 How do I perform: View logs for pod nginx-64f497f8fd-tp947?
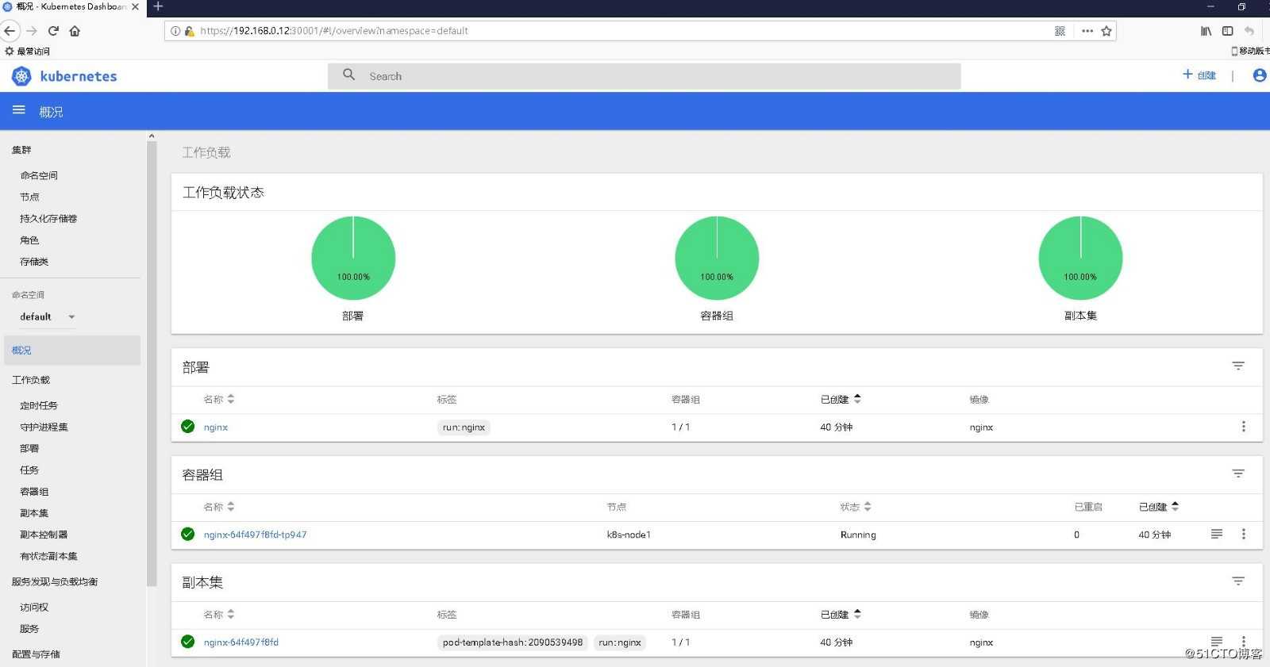click(1217, 534)
